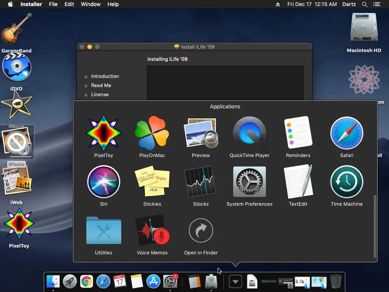Image resolution: width=389 pixels, height=292 pixels.
Task: Minimize the Install iLife '09 window
Action: pyautogui.click(x=90, y=47)
